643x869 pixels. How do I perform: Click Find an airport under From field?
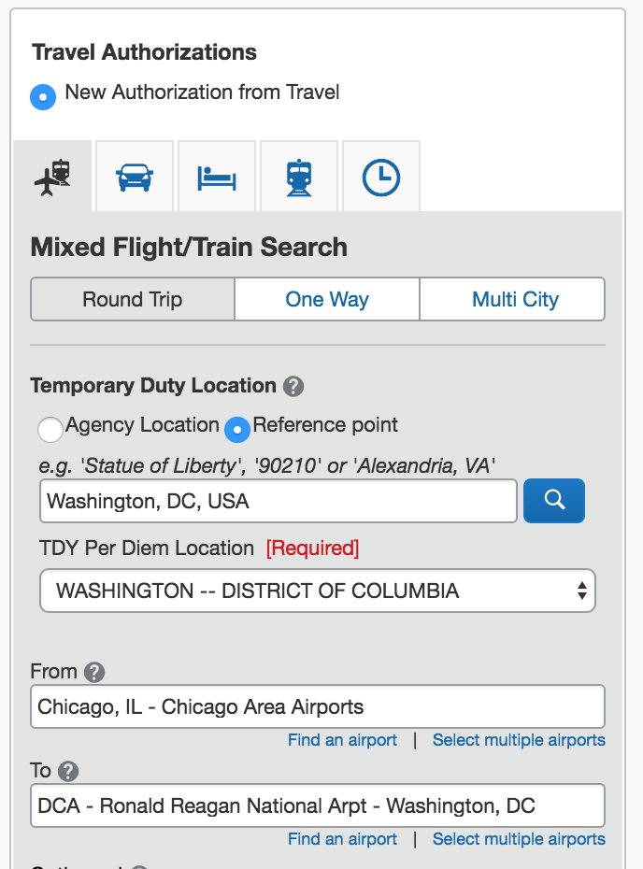342,740
